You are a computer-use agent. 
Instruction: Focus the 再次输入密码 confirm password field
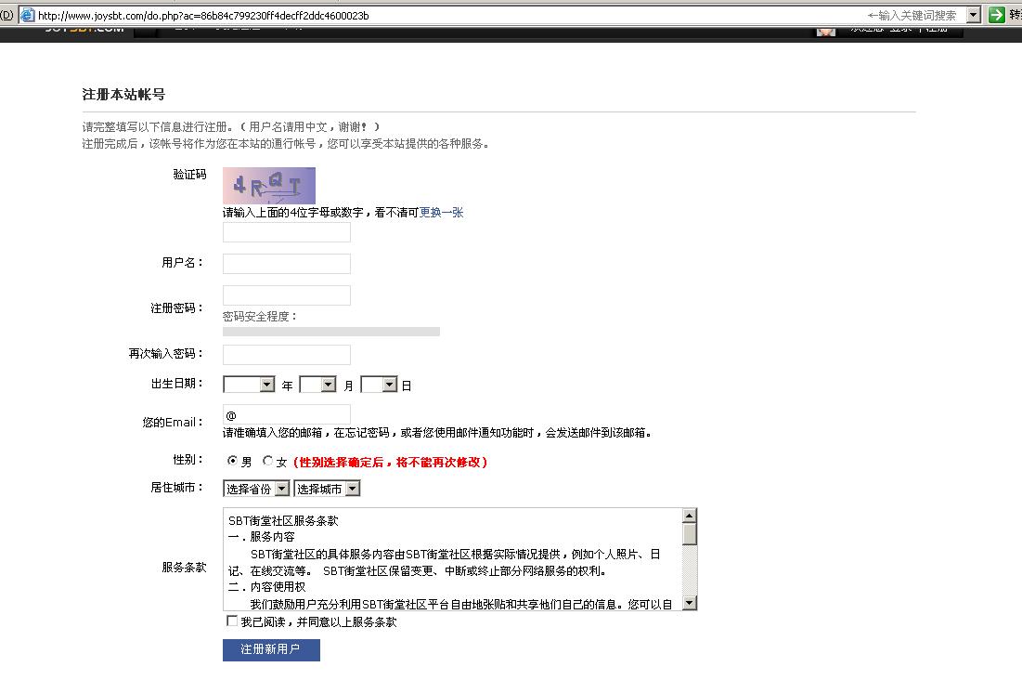[x=286, y=354]
